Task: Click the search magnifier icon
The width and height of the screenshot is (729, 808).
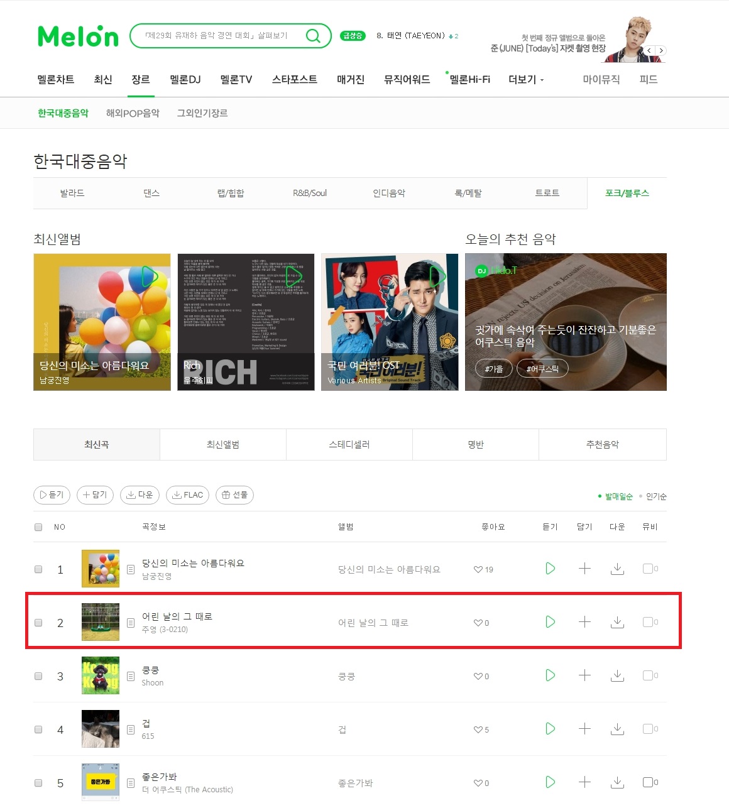Action: pos(313,36)
